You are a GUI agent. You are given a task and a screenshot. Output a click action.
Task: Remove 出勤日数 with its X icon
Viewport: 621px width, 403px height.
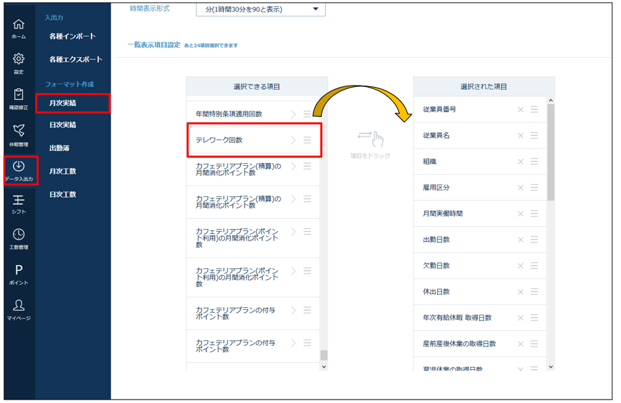[521, 240]
